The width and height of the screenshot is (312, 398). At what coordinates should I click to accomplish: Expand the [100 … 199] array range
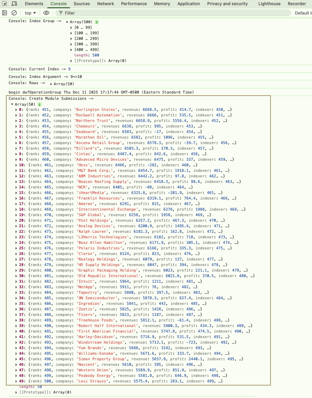click(x=72, y=33)
